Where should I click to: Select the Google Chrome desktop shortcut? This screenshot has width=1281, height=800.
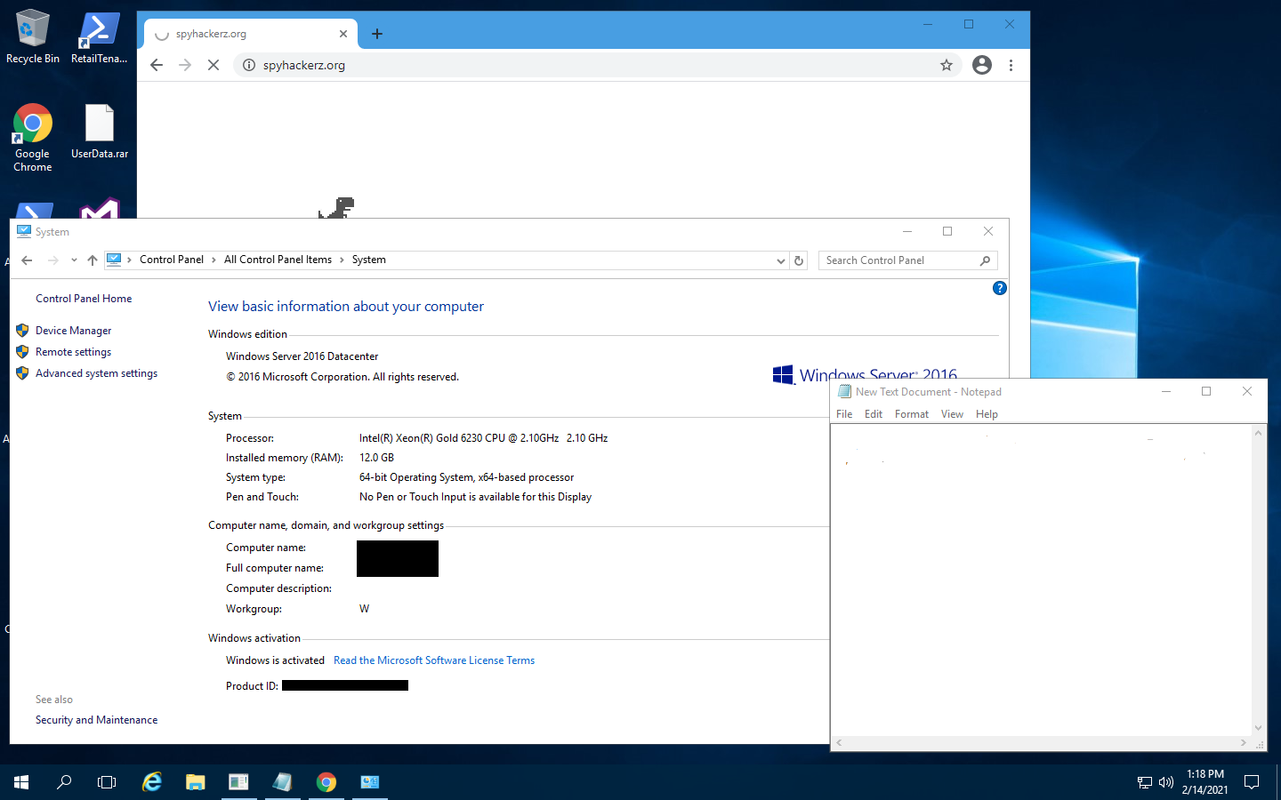[x=33, y=138]
